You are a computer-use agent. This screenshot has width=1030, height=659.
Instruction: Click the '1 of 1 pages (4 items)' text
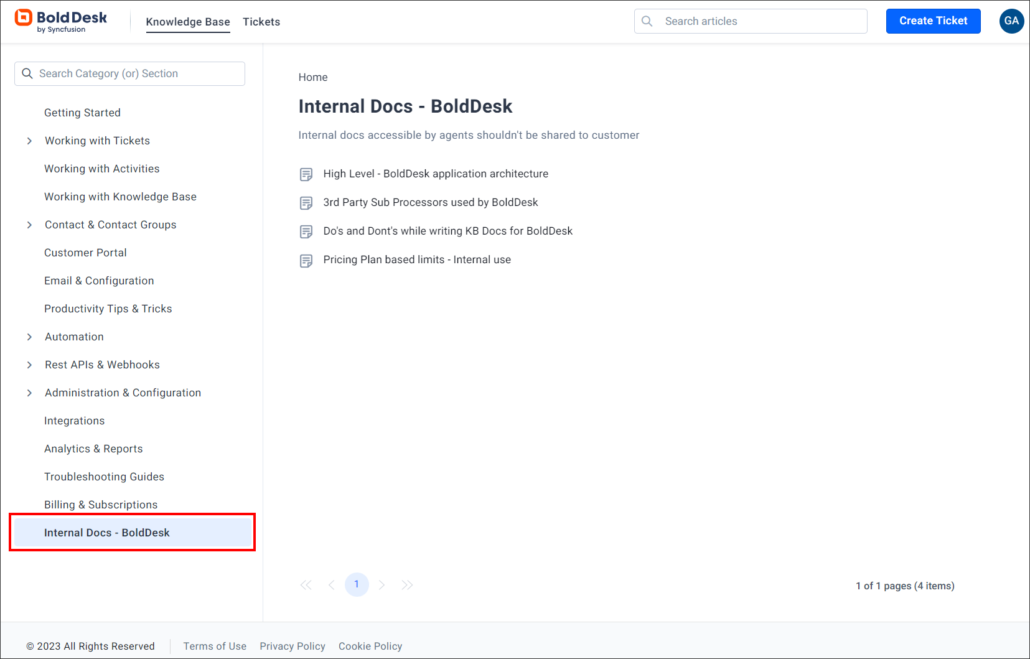[x=905, y=586]
